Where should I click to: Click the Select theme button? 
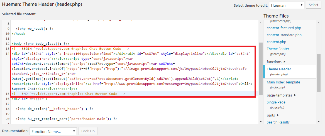tap(313, 5)
